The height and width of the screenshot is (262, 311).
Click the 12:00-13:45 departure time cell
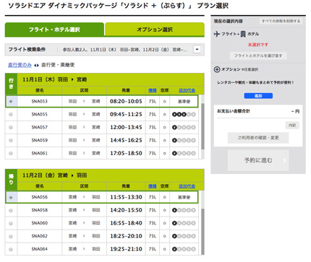[126, 128]
